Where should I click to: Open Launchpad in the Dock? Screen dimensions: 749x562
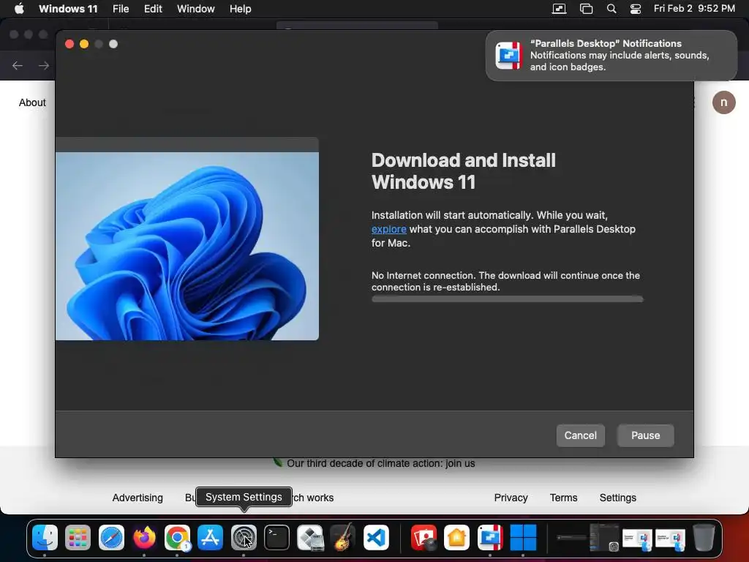78,537
